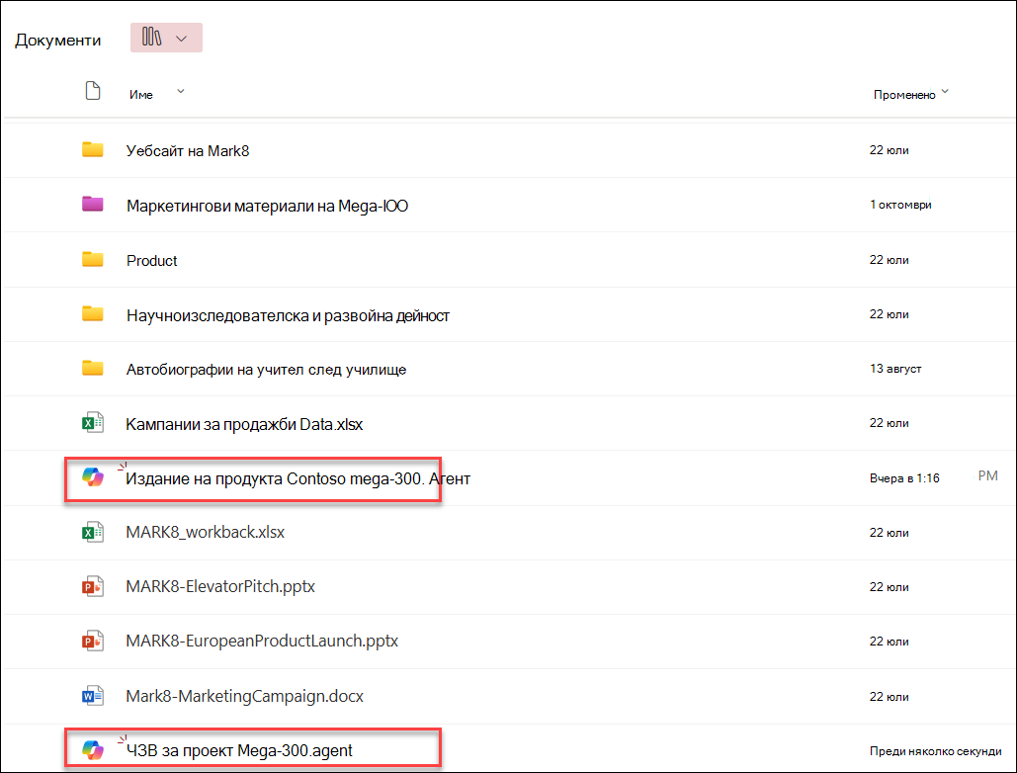
Task: Open the Уебсайт на Mark8 folder
Action: point(188,151)
